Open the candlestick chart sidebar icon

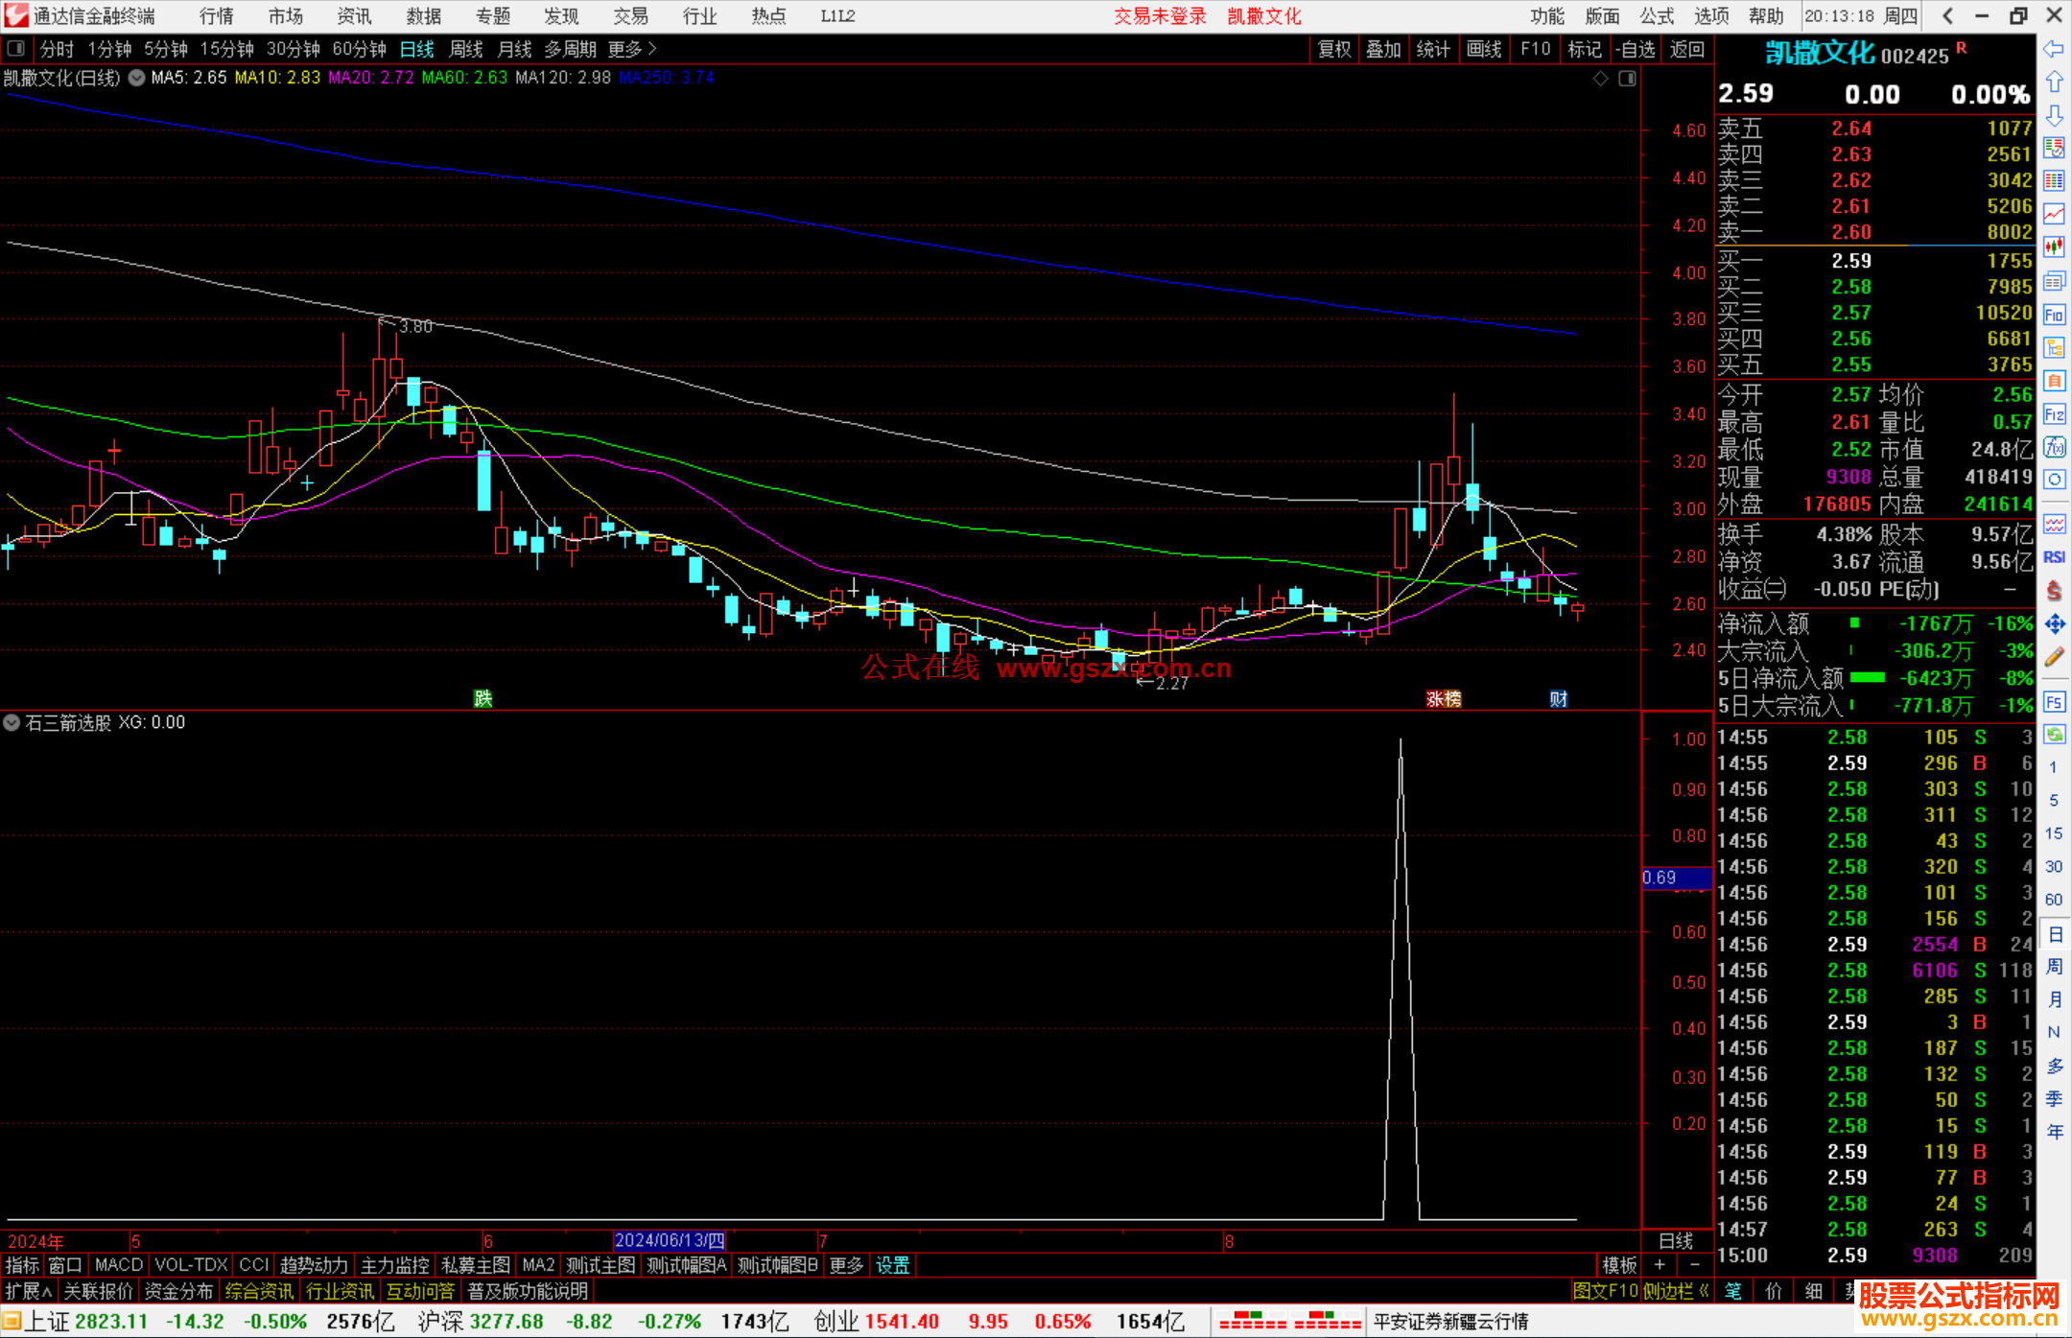(2054, 246)
